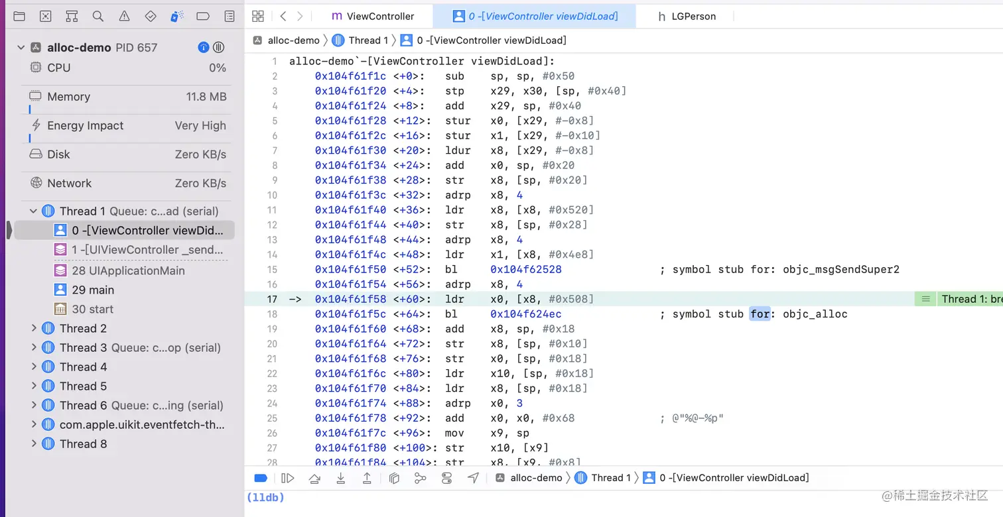This screenshot has width=1003, height=517.
Task: Open the Breakpoint navigator tag icon
Action: tap(204, 16)
